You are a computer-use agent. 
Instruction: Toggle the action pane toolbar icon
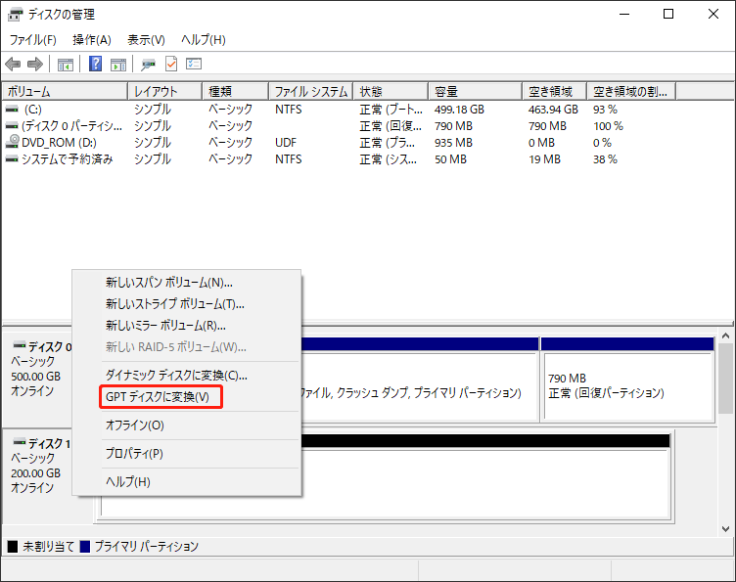pos(118,65)
